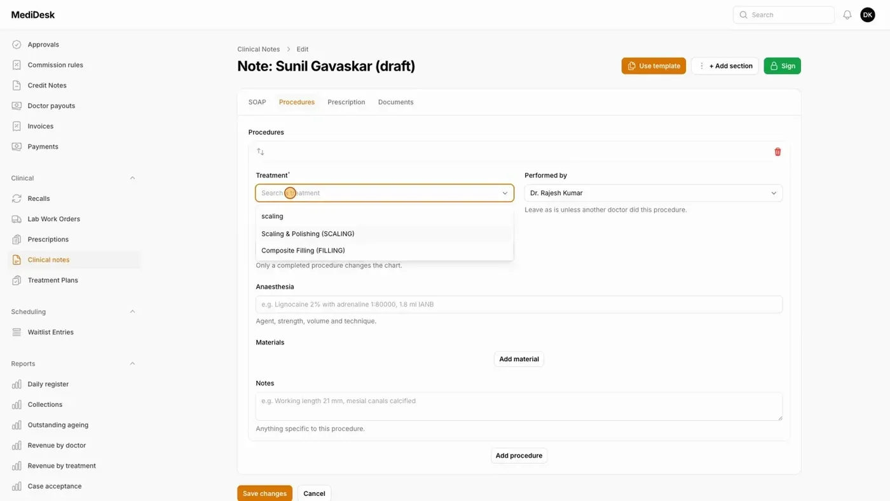
Task: Click the Use template button
Action: click(x=654, y=66)
